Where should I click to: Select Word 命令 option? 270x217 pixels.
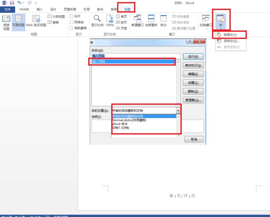tap(144, 124)
